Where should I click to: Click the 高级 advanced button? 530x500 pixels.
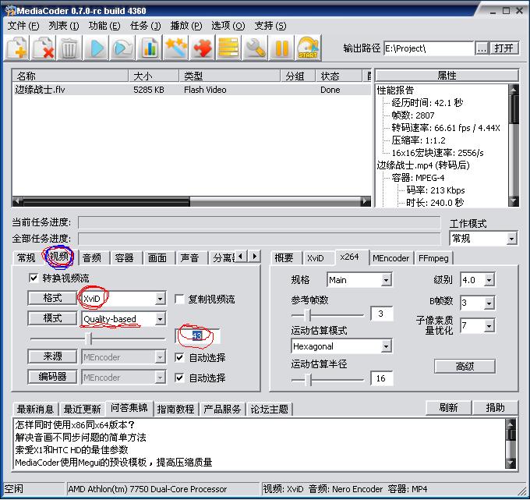(465, 367)
